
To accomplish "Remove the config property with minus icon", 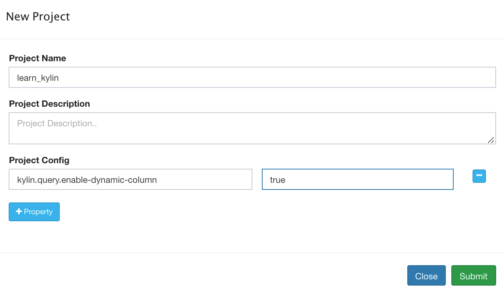I will click(x=479, y=176).
